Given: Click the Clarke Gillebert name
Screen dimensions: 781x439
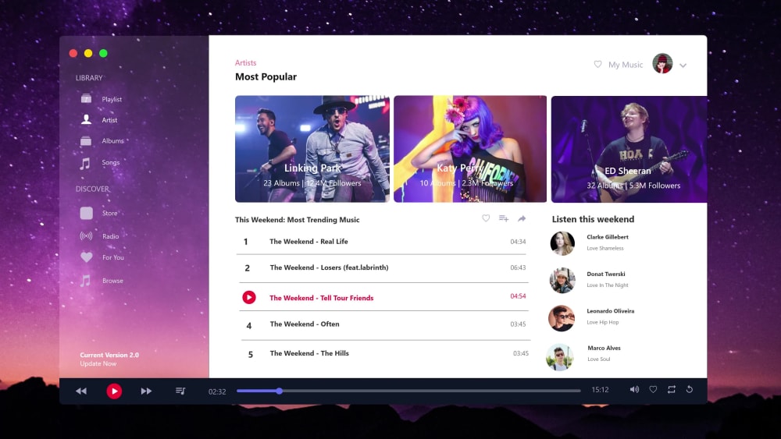Looking at the screenshot, I should click(x=607, y=237).
